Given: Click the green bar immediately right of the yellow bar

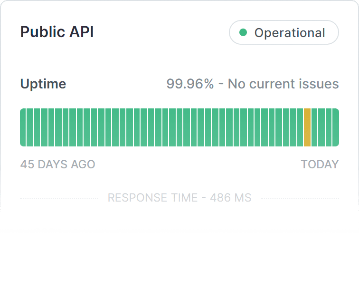Looking at the screenshot, I should (314, 127).
